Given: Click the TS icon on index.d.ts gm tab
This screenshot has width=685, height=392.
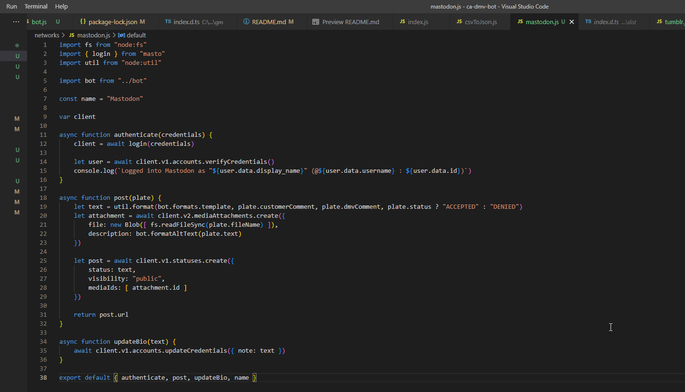Looking at the screenshot, I should click(x=168, y=22).
